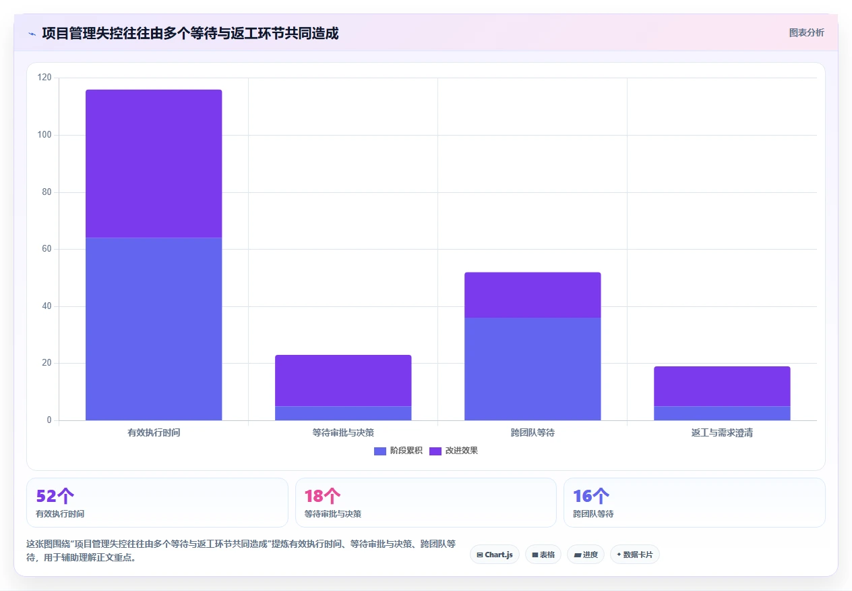The height and width of the screenshot is (591, 852).
Task: Click the purple segment of 有效执行时间 bar
Action: (154, 164)
